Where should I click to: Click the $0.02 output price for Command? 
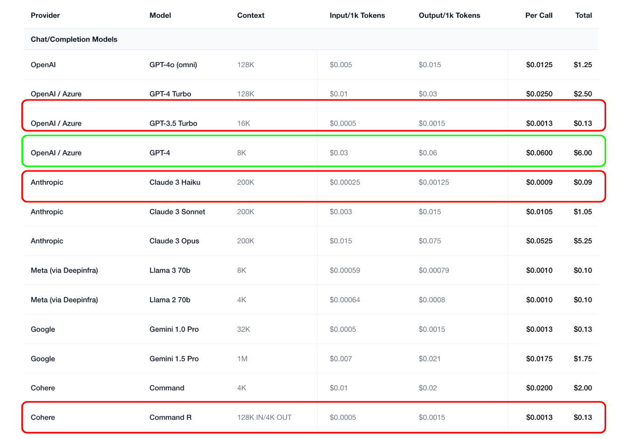(x=428, y=388)
